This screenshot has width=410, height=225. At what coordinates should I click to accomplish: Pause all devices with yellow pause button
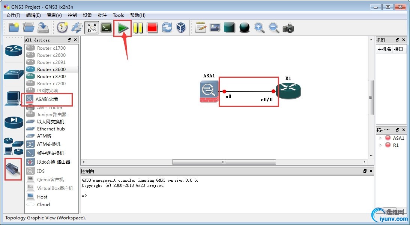[x=138, y=28]
